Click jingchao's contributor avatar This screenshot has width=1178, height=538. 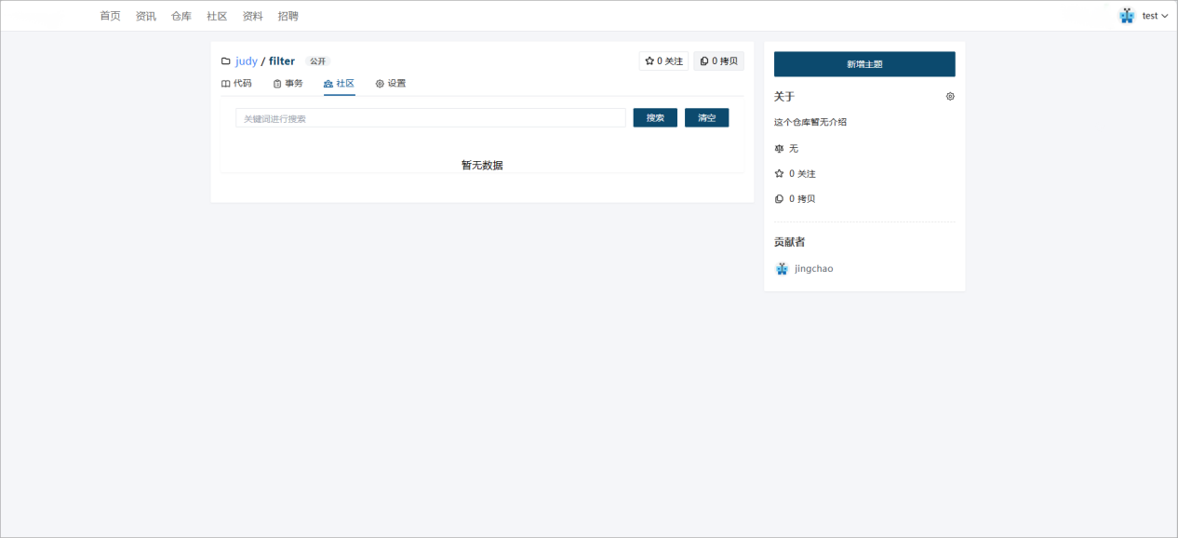click(x=782, y=269)
